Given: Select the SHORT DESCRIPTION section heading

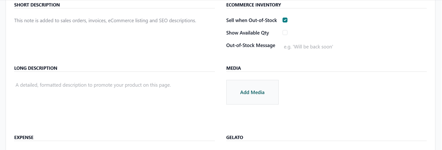Looking at the screenshot, I should 37,5.
